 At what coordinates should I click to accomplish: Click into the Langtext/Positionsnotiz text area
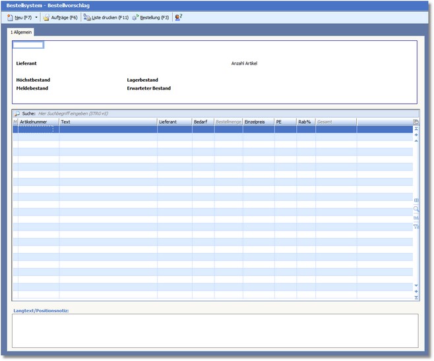[215, 330]
